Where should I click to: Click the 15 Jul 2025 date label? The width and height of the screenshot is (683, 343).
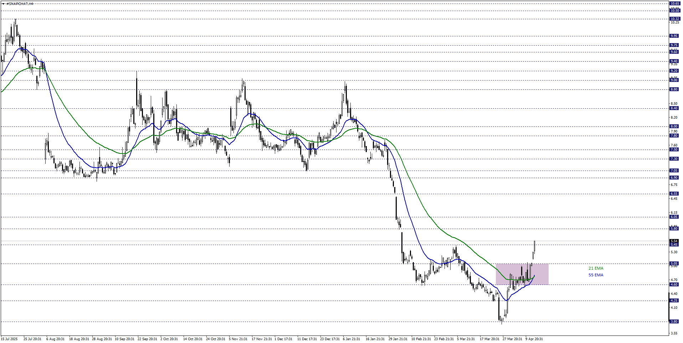click(9, 339)
